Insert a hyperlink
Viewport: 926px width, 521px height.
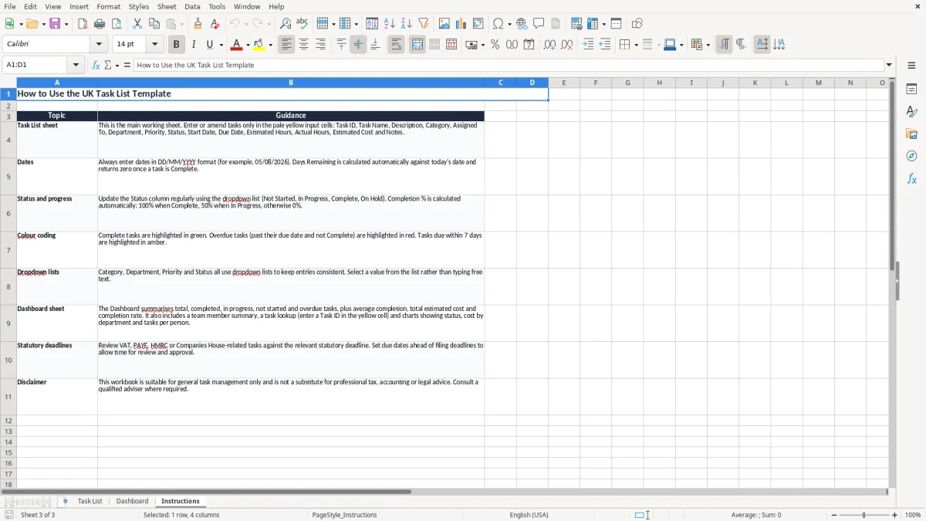point(522,24)
